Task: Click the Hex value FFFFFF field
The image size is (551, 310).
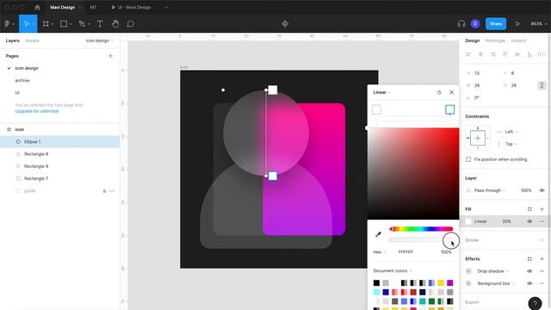Action: pyautogui.click(x=406, y=252)
